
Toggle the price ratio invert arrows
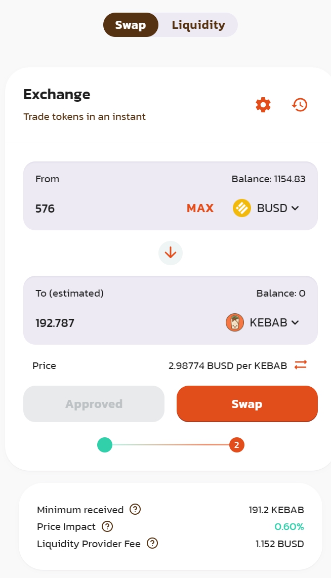coord(301,365)
